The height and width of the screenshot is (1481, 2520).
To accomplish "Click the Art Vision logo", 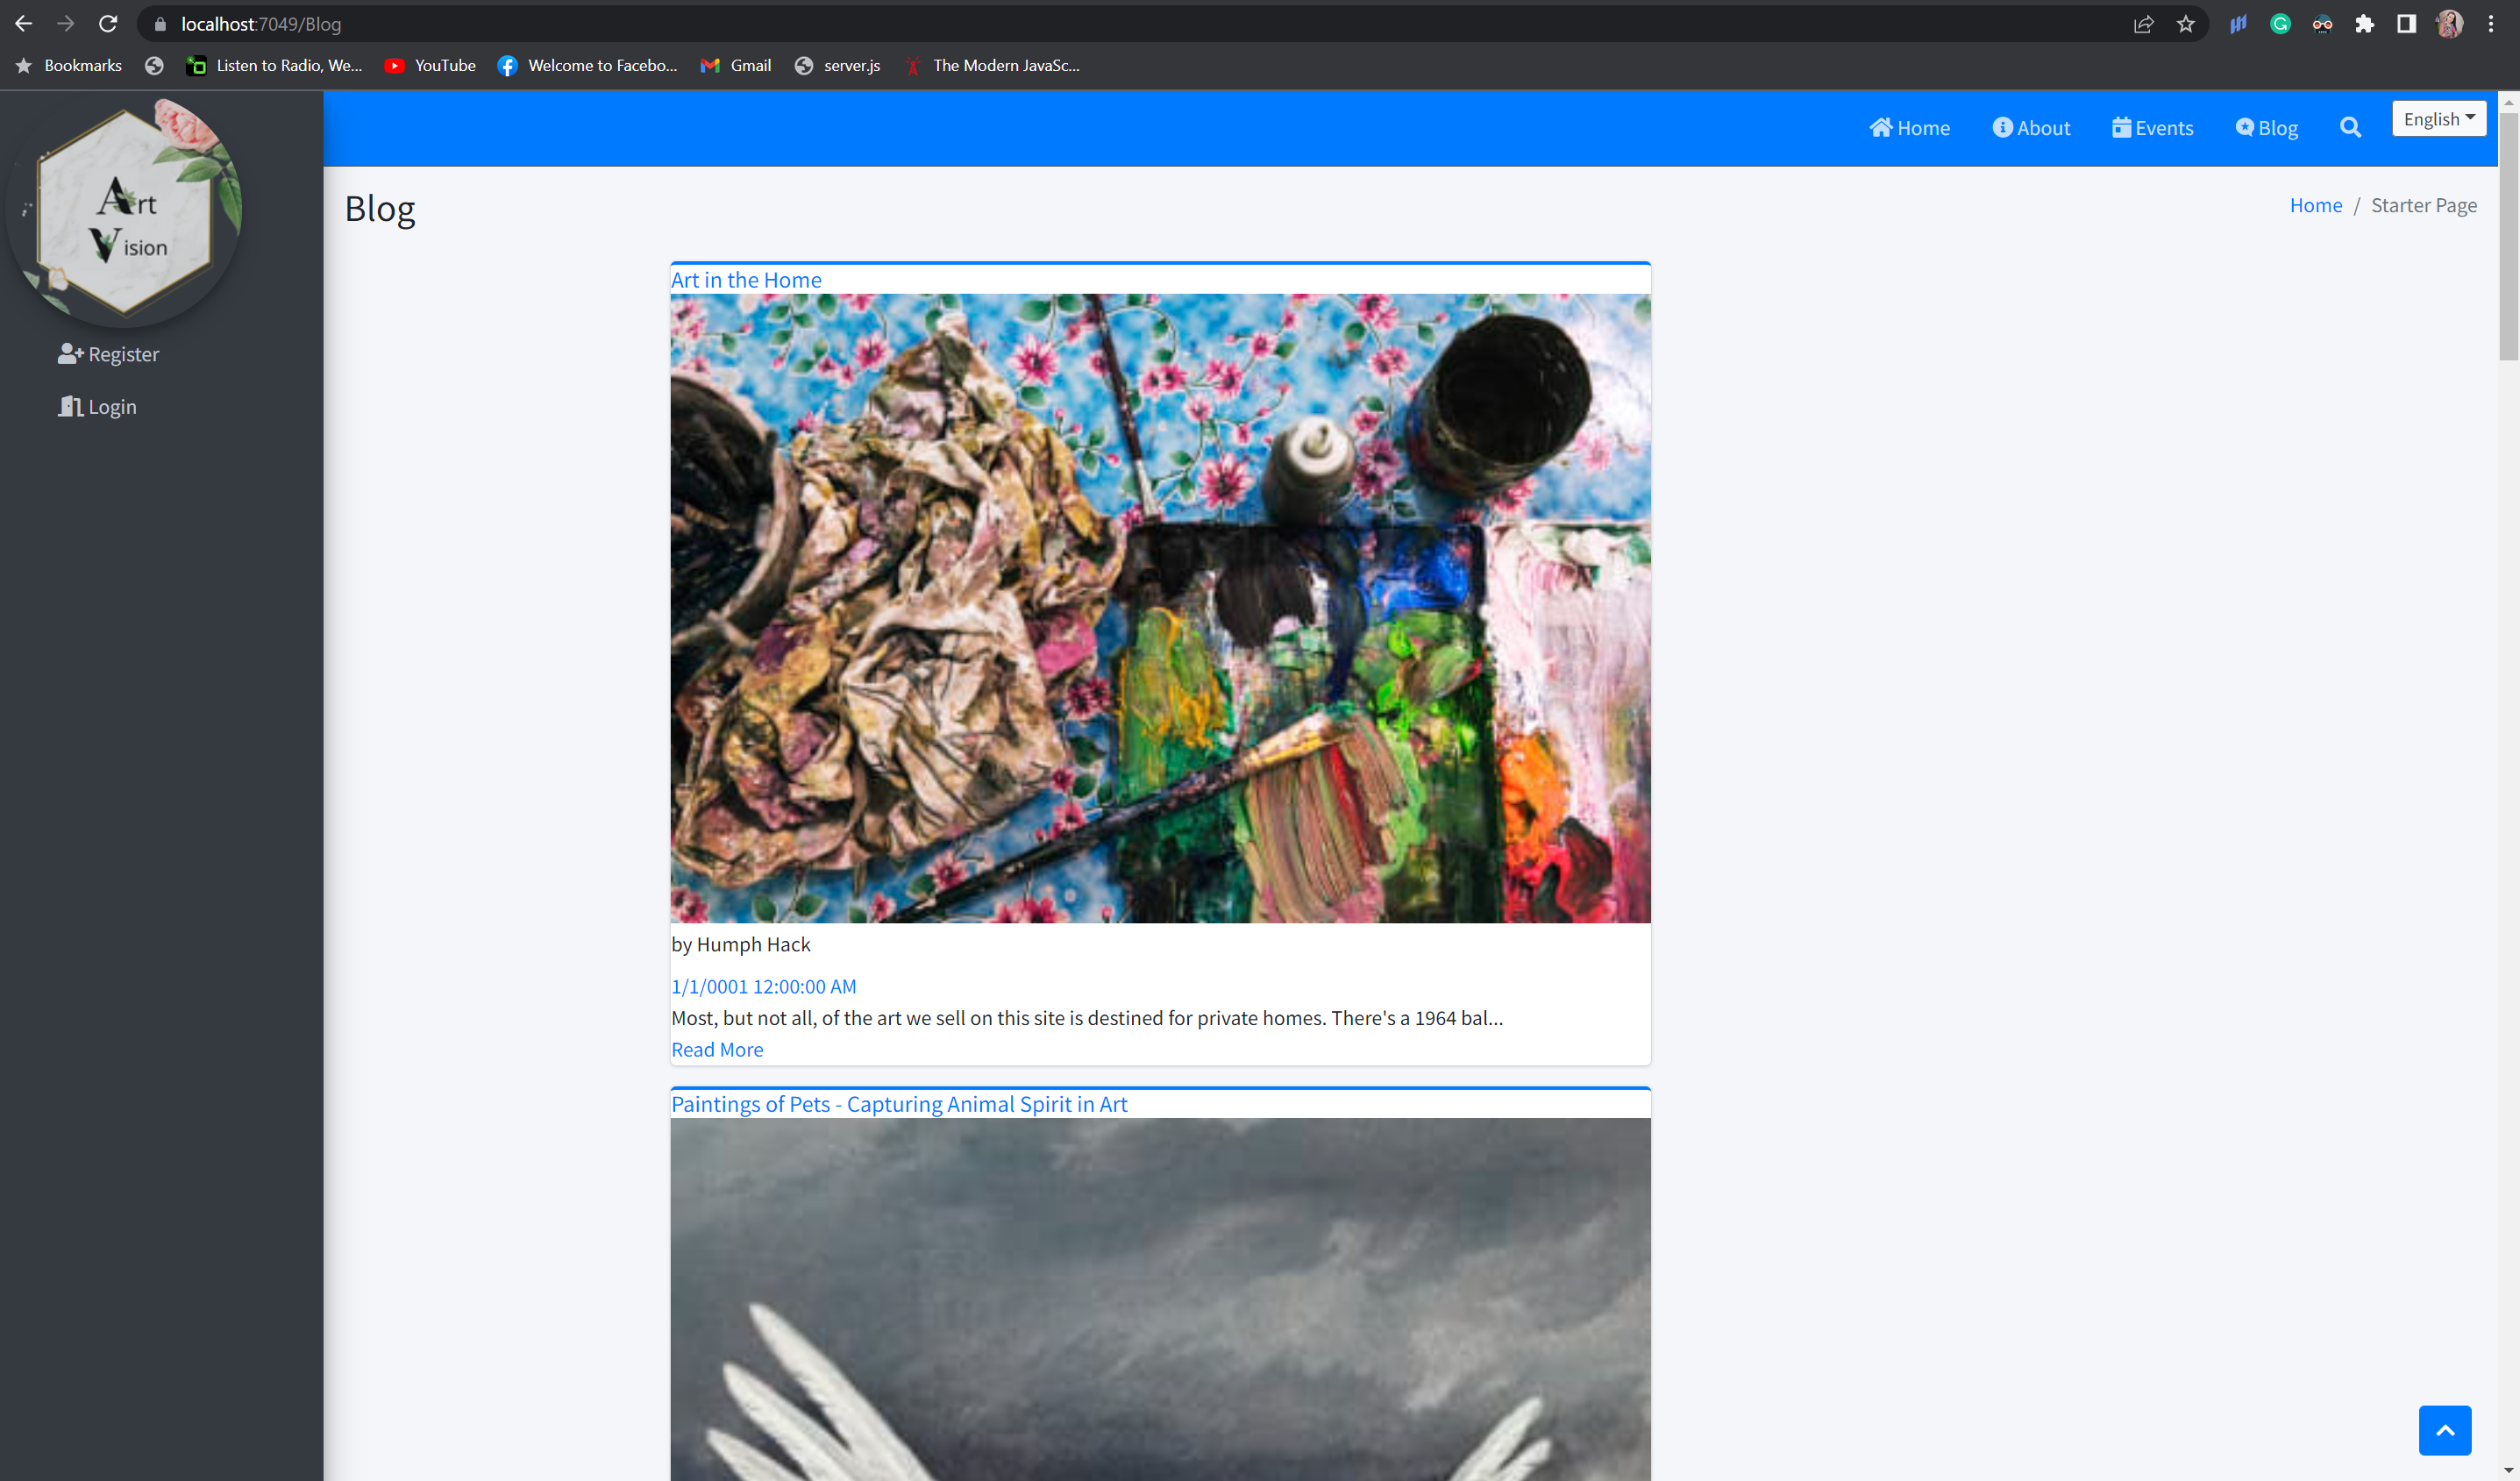I will point(125,212).
